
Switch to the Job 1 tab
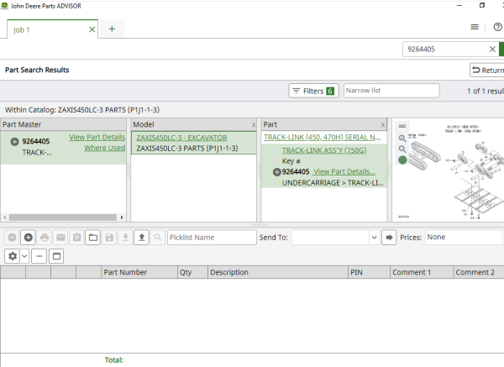(x=49, y=29)
